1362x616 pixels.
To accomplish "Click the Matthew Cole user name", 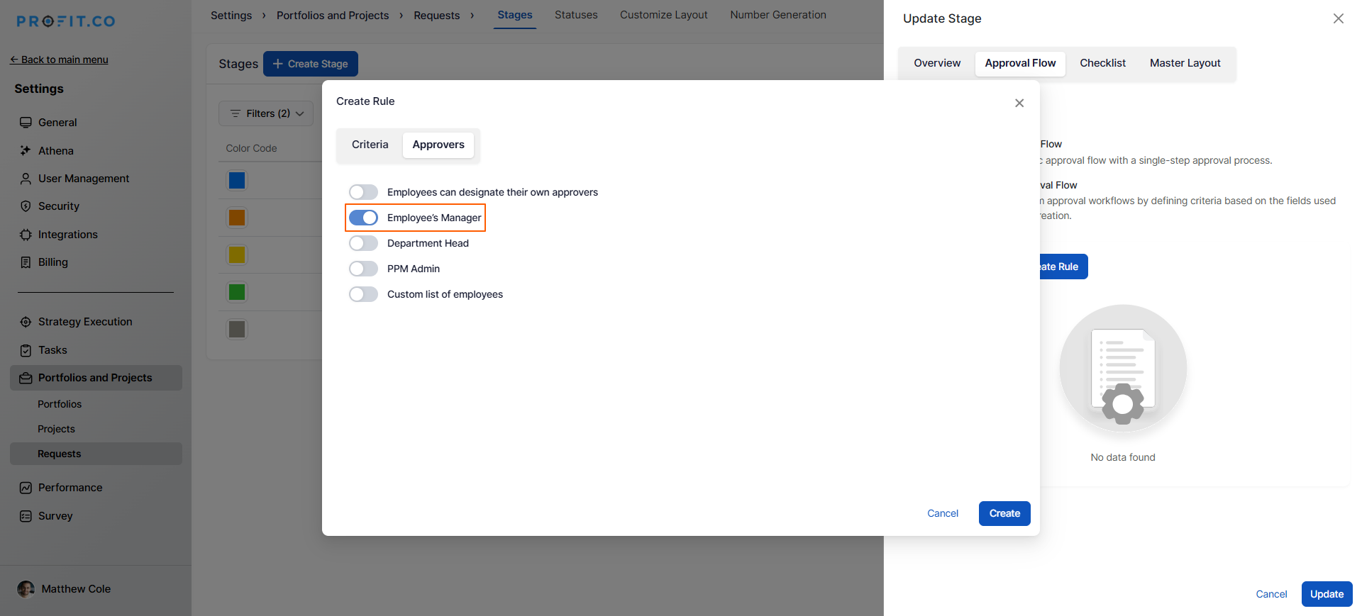I will pos(76,589).
